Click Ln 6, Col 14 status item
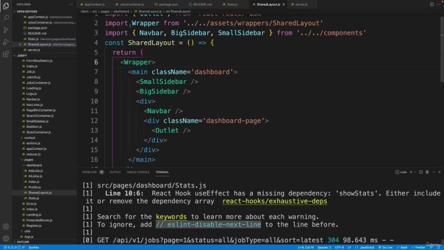Screen dimensions: 444x250 coord(306,247)
